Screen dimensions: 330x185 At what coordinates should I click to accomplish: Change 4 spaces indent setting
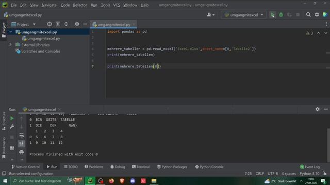[x=289, y=174]
